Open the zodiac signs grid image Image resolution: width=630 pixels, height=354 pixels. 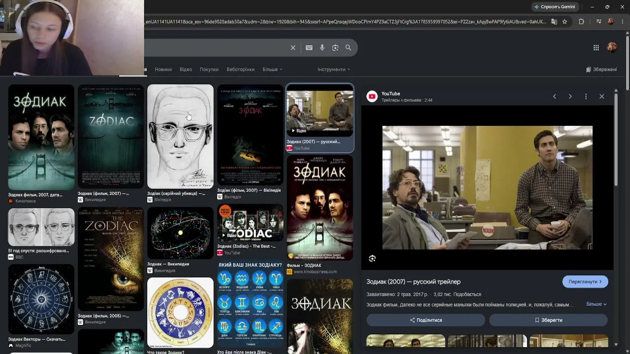250,303
